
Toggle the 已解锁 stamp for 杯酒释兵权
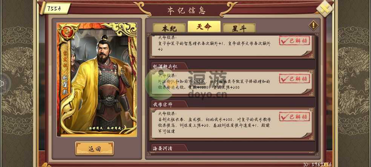coord(294,78)
